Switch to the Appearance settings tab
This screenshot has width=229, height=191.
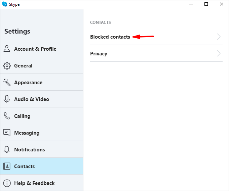point(28,83)
